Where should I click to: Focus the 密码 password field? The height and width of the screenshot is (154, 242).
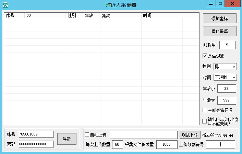[36, 144]
